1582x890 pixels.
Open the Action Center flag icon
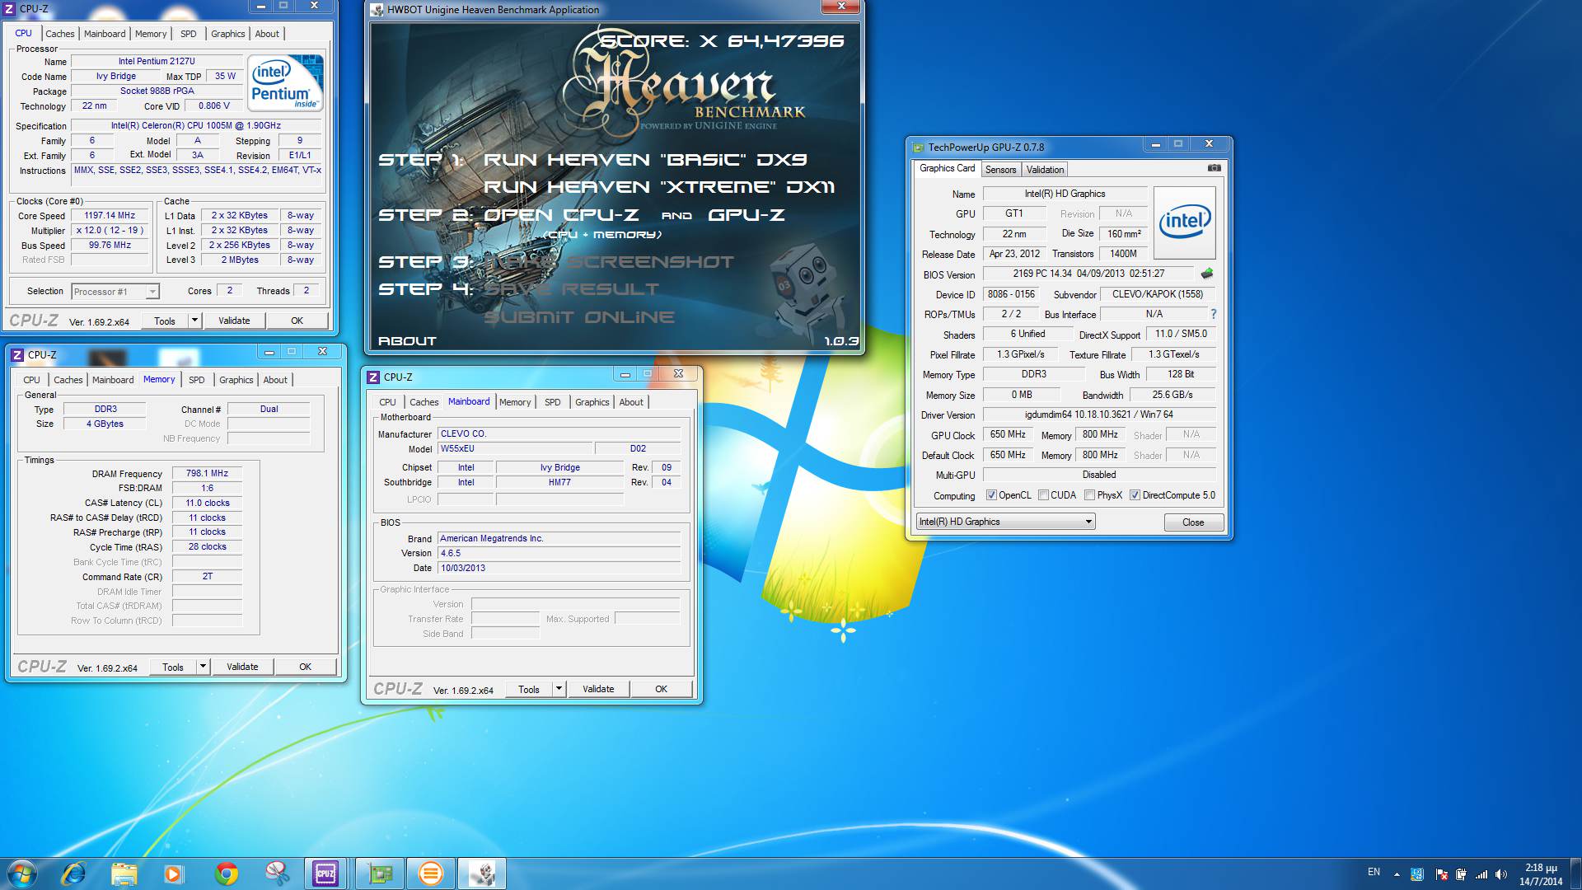click(1441, 874)
